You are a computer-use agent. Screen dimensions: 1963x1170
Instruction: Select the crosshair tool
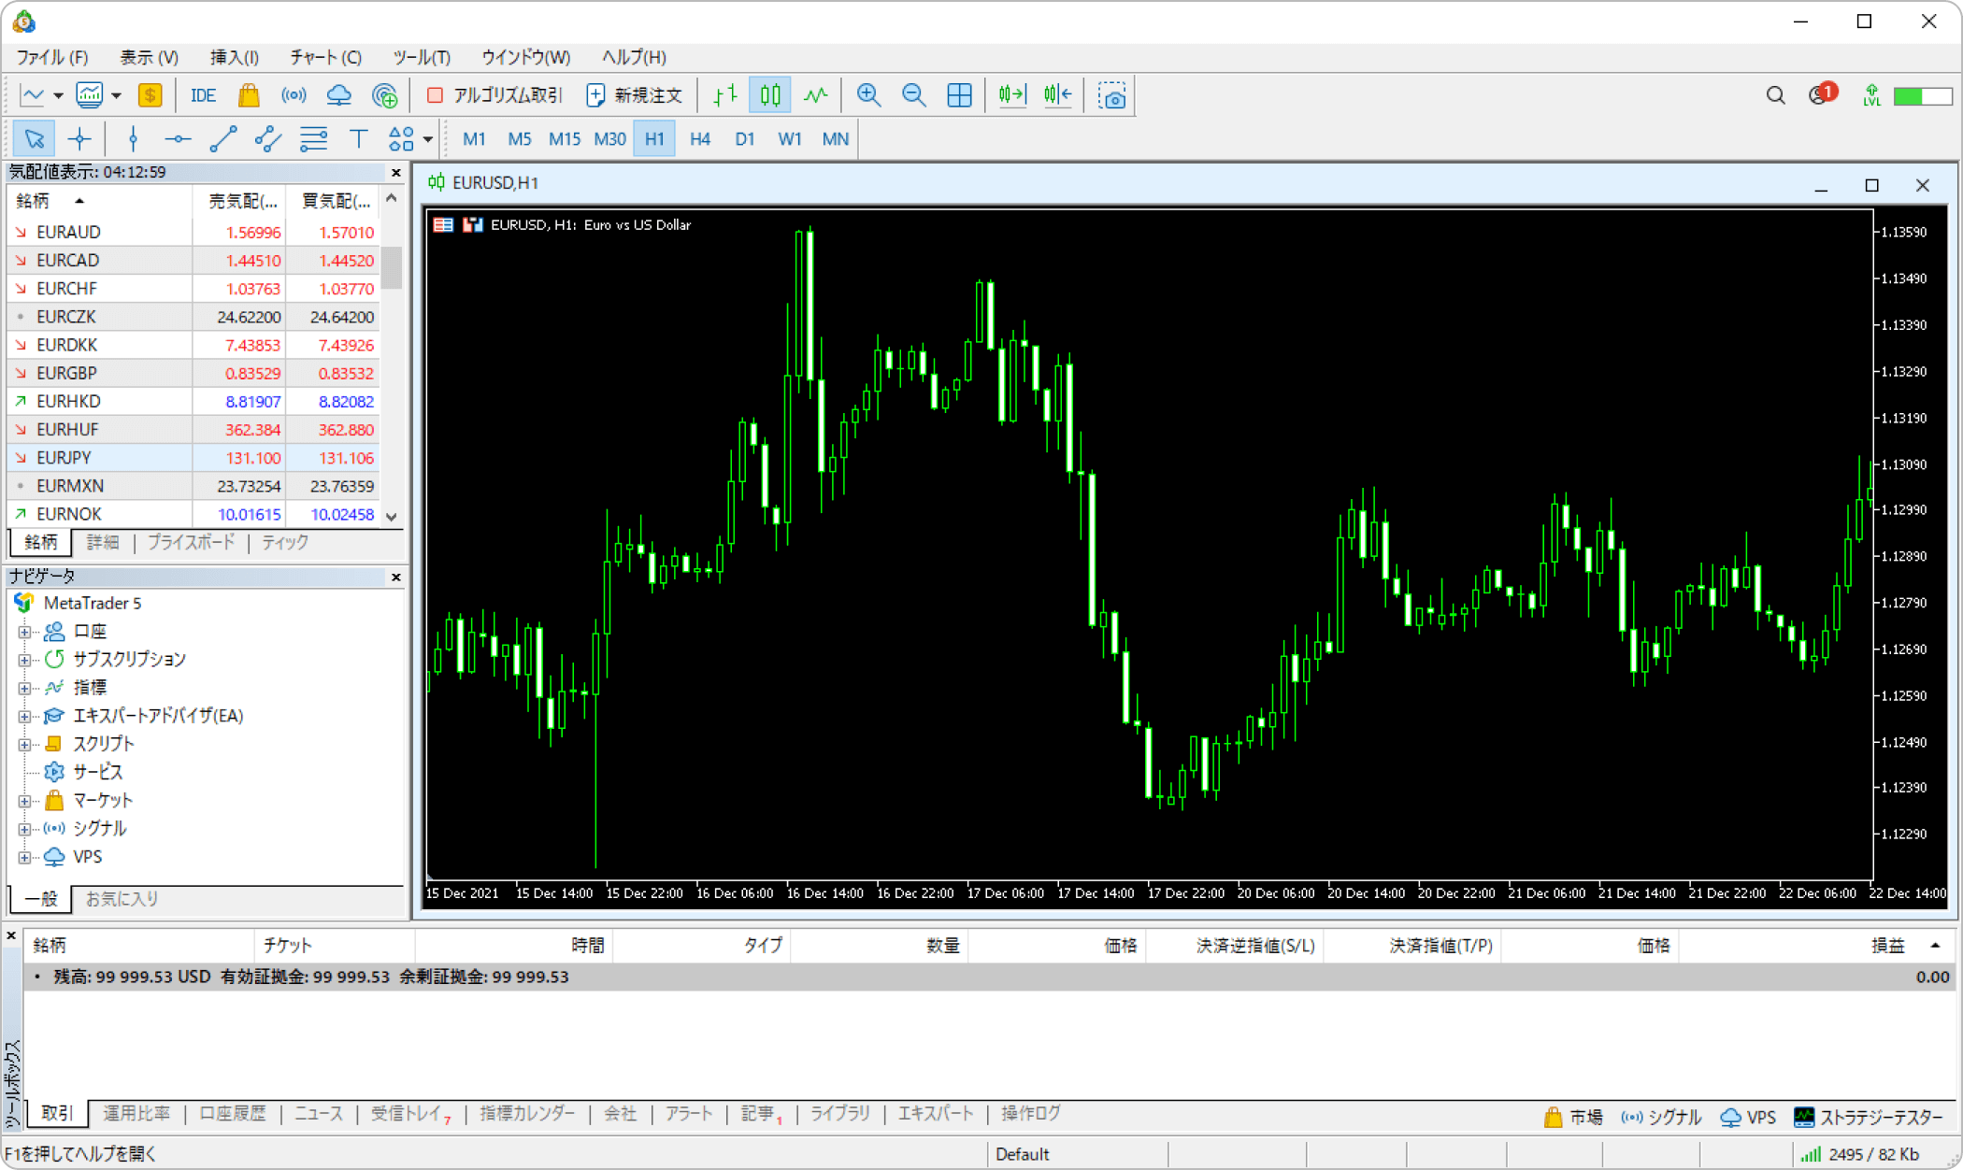point(79,139)
